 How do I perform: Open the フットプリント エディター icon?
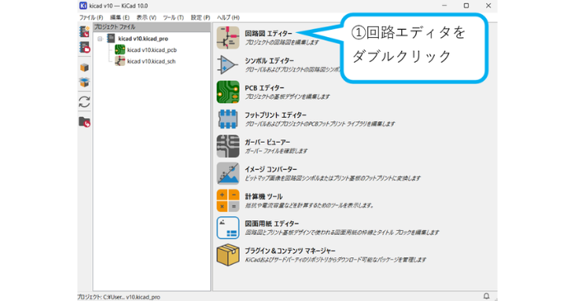point(227,119)
